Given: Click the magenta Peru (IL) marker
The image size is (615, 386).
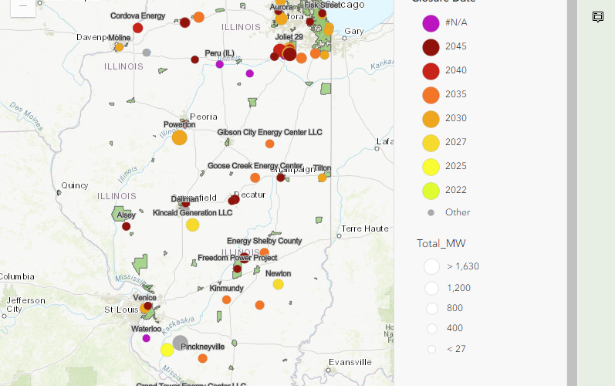Looking at the screenshot, I should point(220,64).
